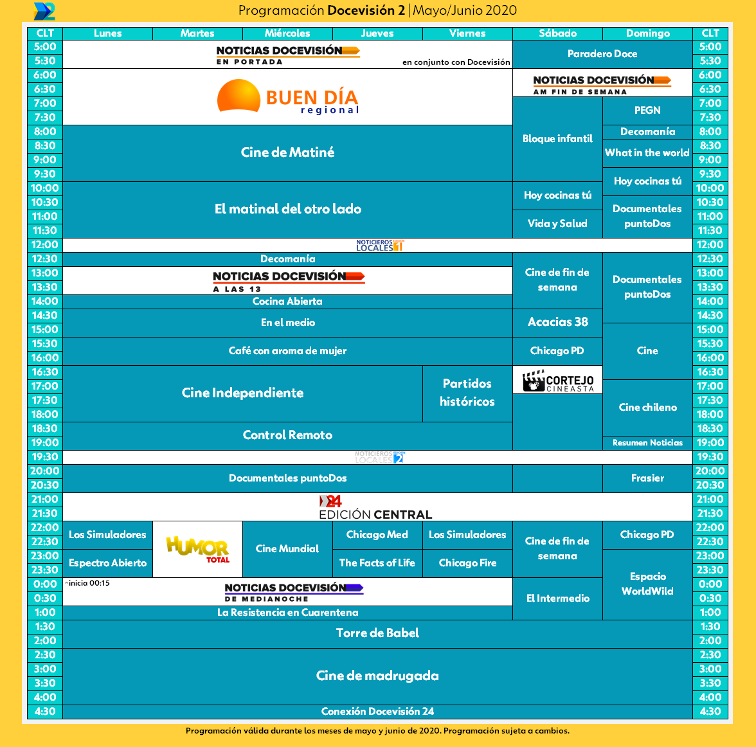Click the Frasier block
Viewport: 756px width, 747px height.
tap(647, 478)
